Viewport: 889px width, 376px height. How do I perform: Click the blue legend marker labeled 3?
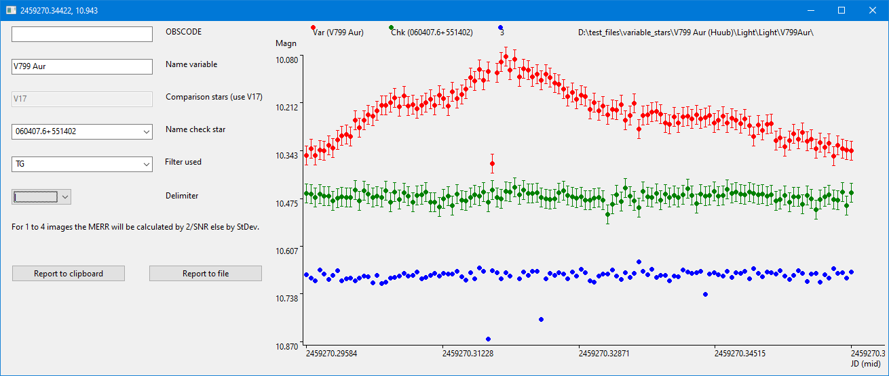click(x=500, y=27)
